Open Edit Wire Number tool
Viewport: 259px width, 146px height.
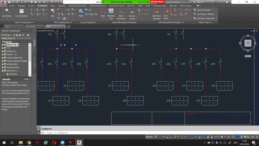click(157, 14)
